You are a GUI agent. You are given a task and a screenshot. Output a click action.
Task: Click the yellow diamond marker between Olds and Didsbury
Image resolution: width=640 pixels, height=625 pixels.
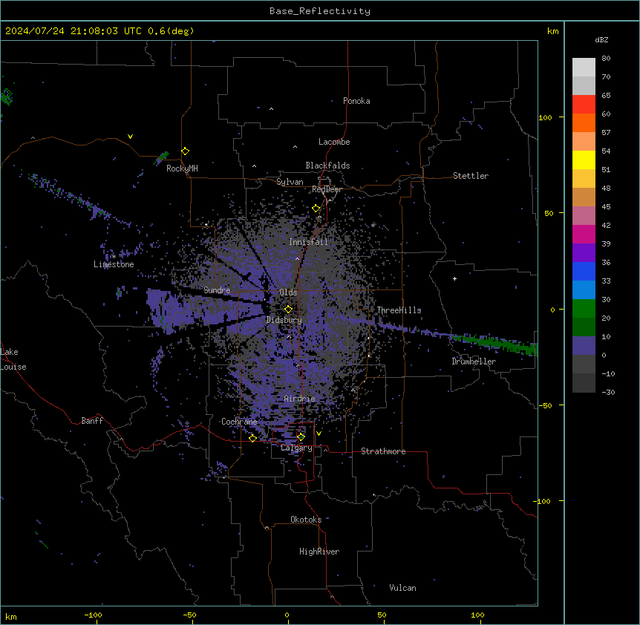288,310
